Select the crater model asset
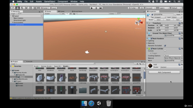The height and width of the screenshot is (108, 193). coord(72,77)
